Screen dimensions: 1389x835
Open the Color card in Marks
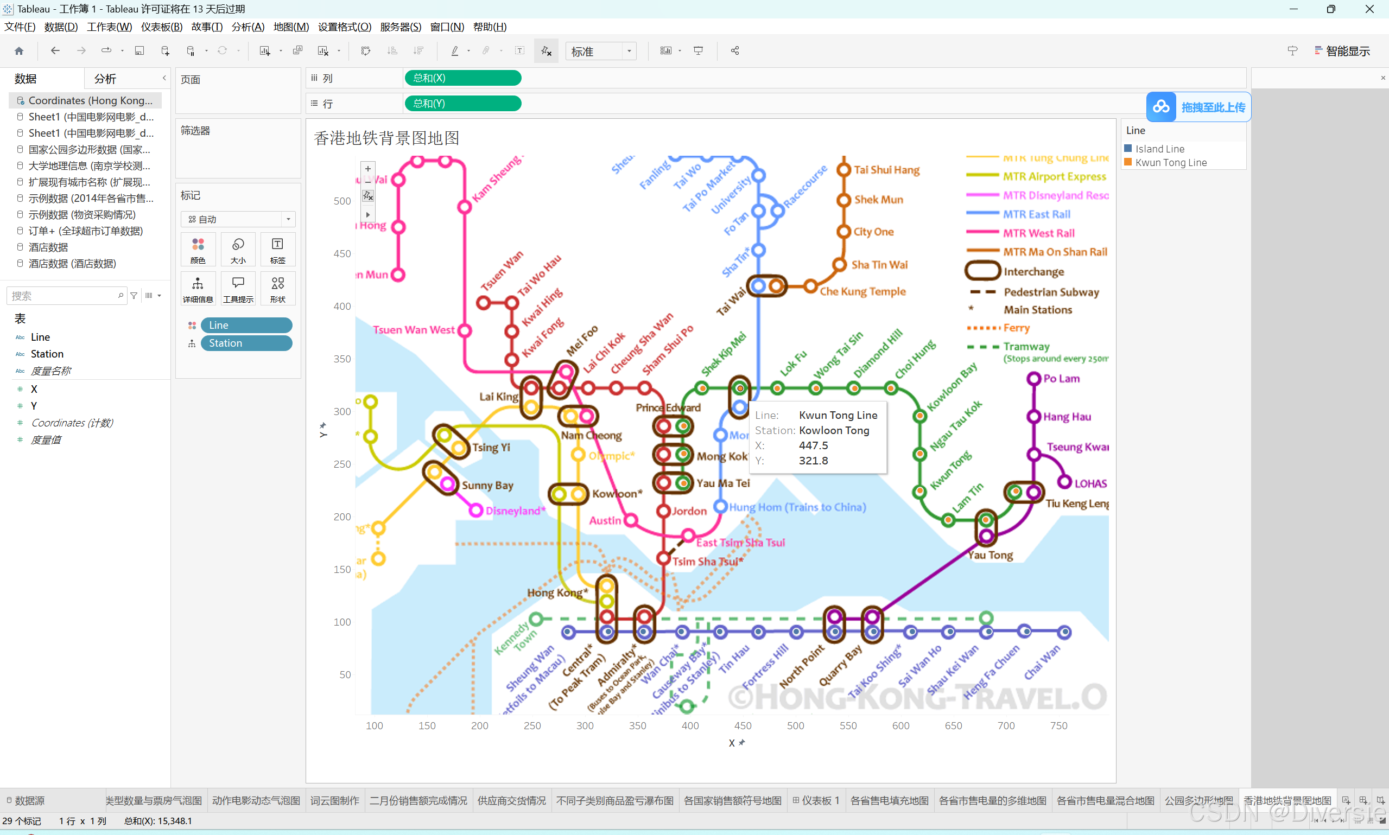[198, 249]
